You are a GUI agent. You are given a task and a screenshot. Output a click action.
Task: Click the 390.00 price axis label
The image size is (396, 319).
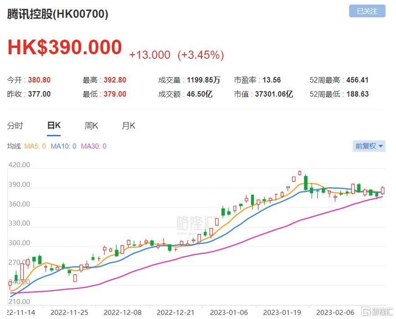[19, 185]
